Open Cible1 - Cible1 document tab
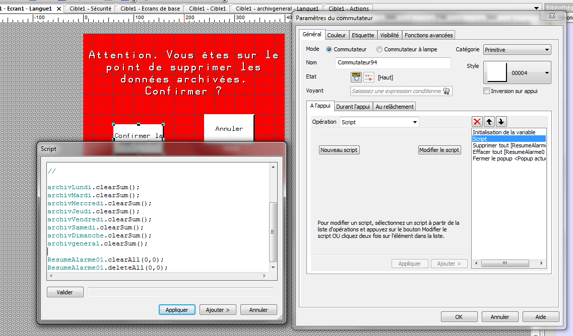The height and width of the screenshot is (336, 573). pyautogui.click(x=207, y=9)
